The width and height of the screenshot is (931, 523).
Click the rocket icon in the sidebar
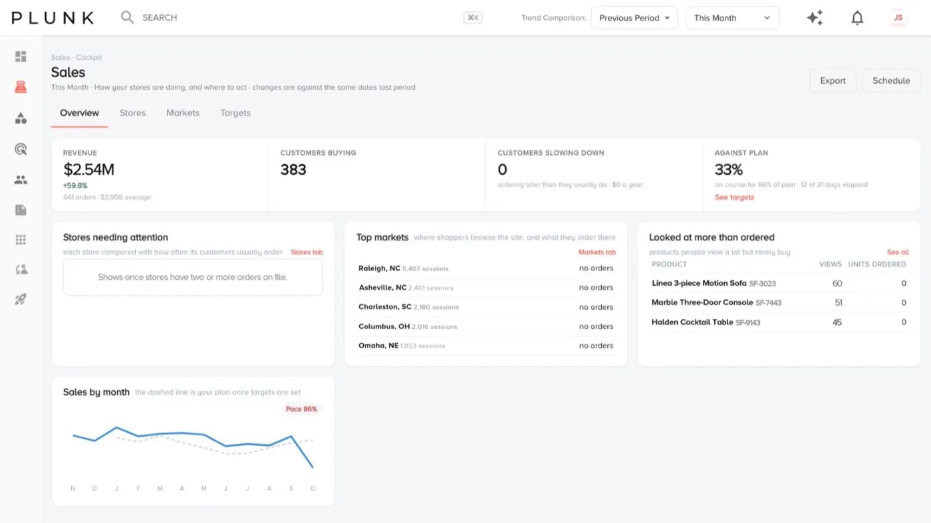point(21,300)
